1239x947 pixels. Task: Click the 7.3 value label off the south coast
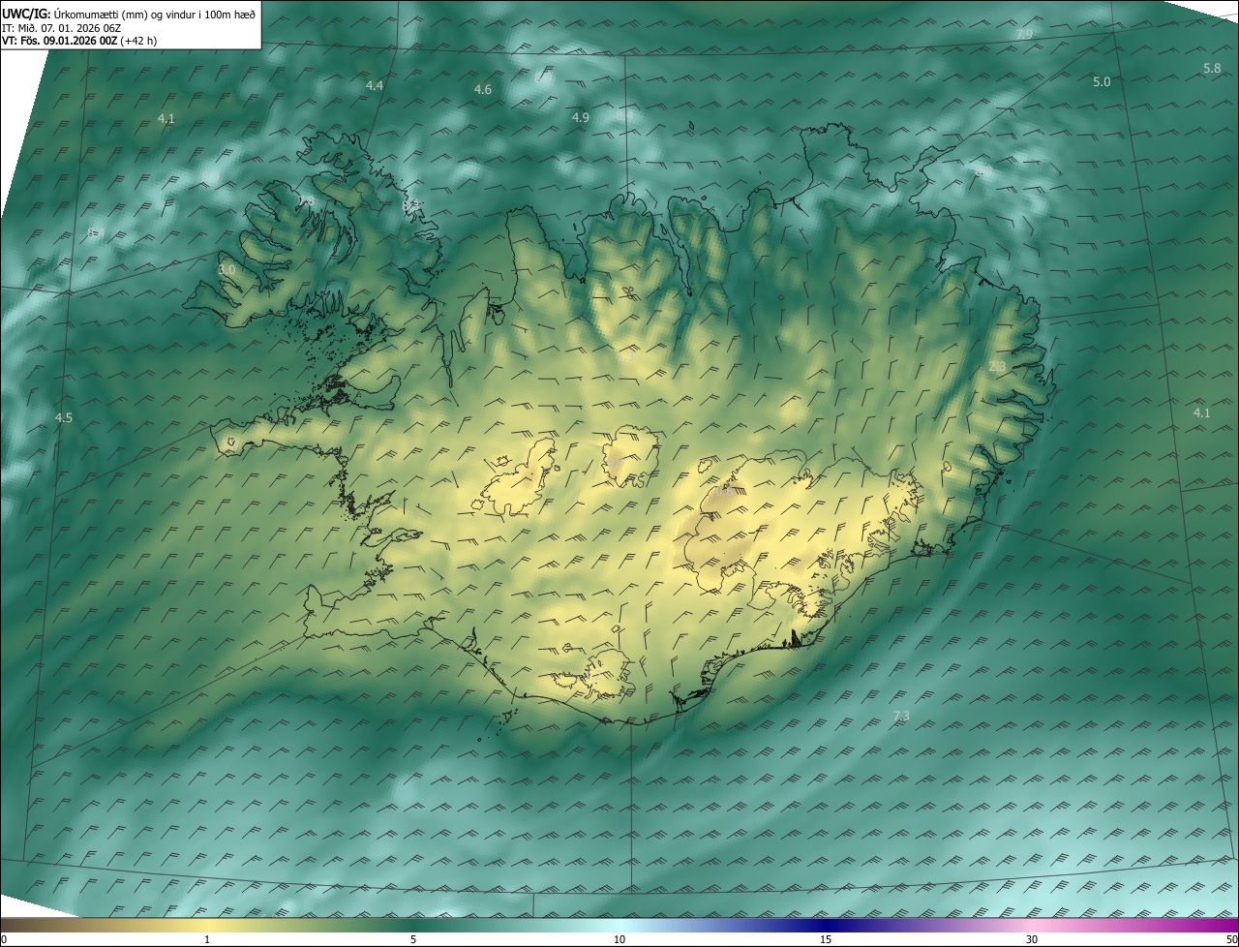(x=901, y=717)
